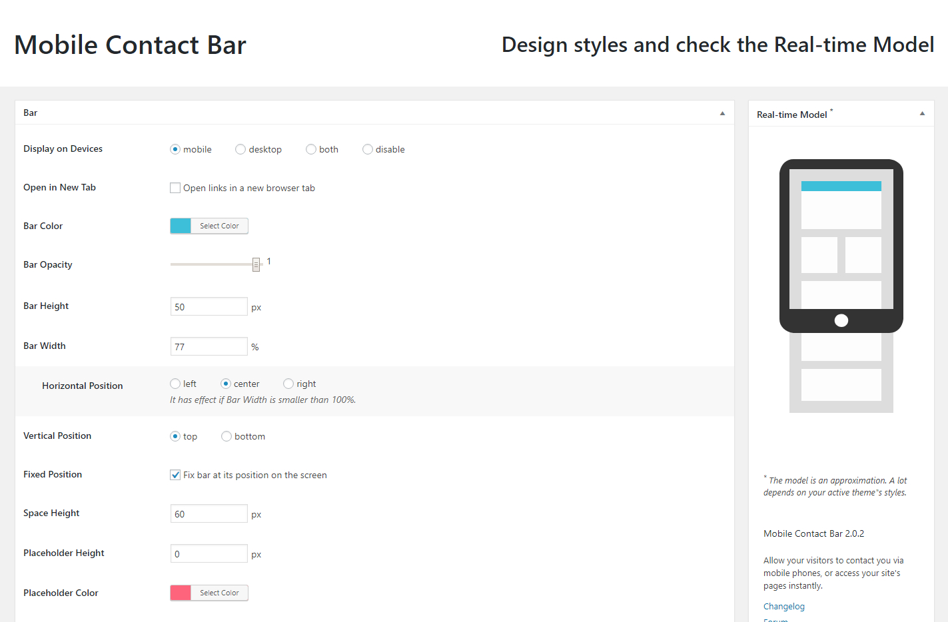Select the disable display option
Screen dimensions: 948x622
click(368, 149)
